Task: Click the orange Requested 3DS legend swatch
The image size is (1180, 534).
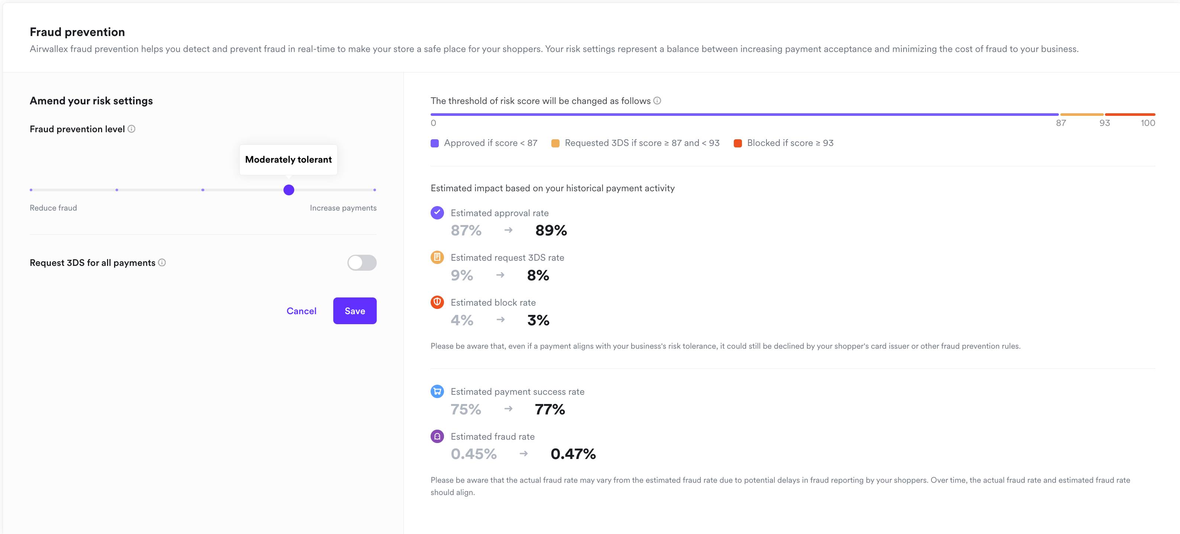Action: point(555,143)
